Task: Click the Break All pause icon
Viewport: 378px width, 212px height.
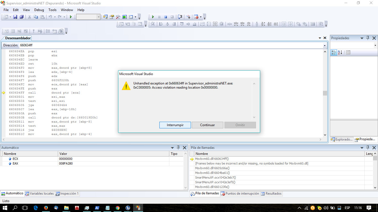Action: pyautogui.click(x=159, y=17)
